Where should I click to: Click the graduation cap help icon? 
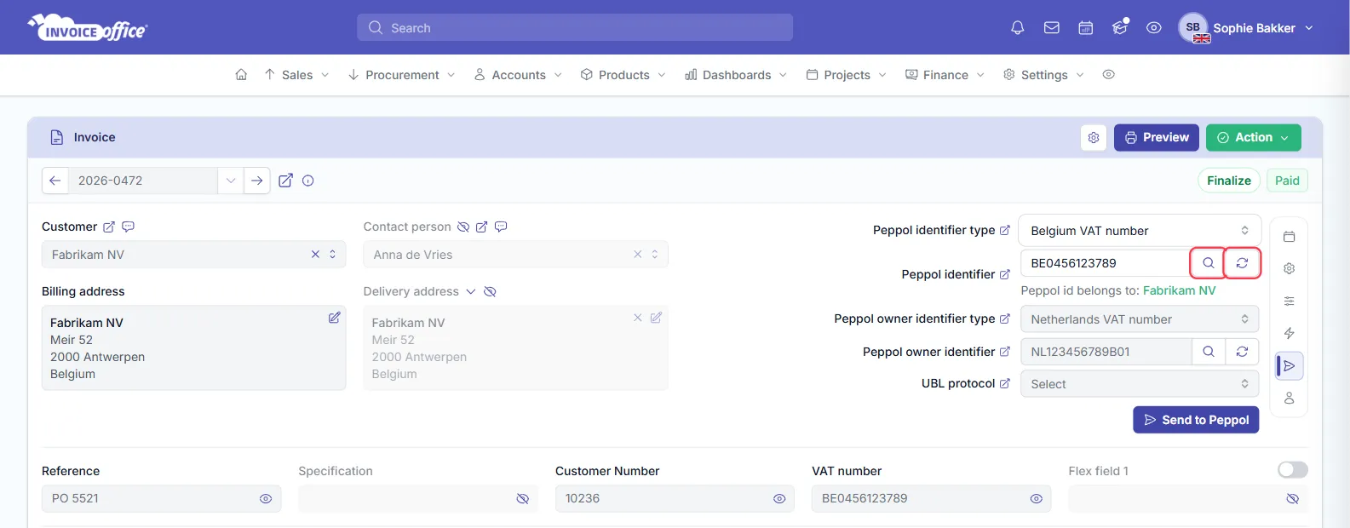pos(1120,28)
